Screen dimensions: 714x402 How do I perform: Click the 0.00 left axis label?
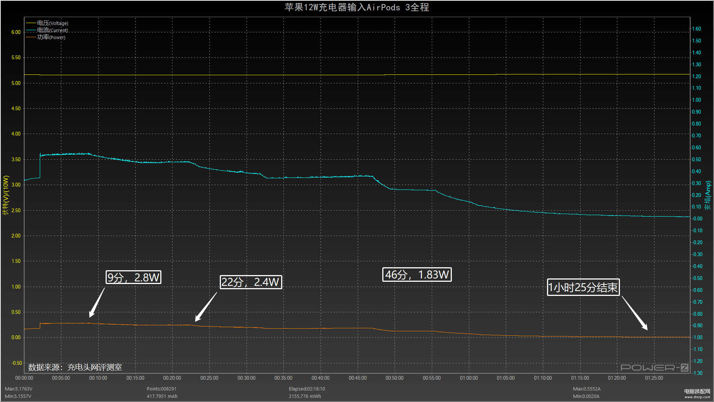pyautogui.click(x=16, y=337)
